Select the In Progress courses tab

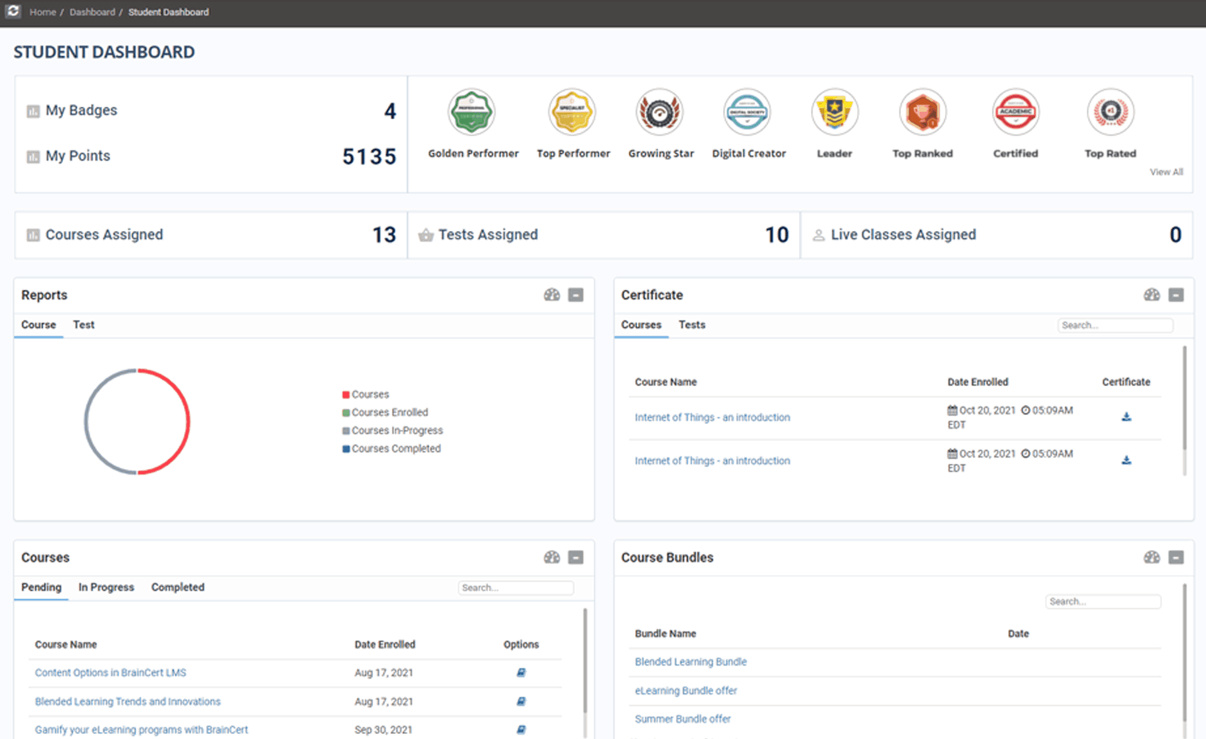[x=106, y=587]
